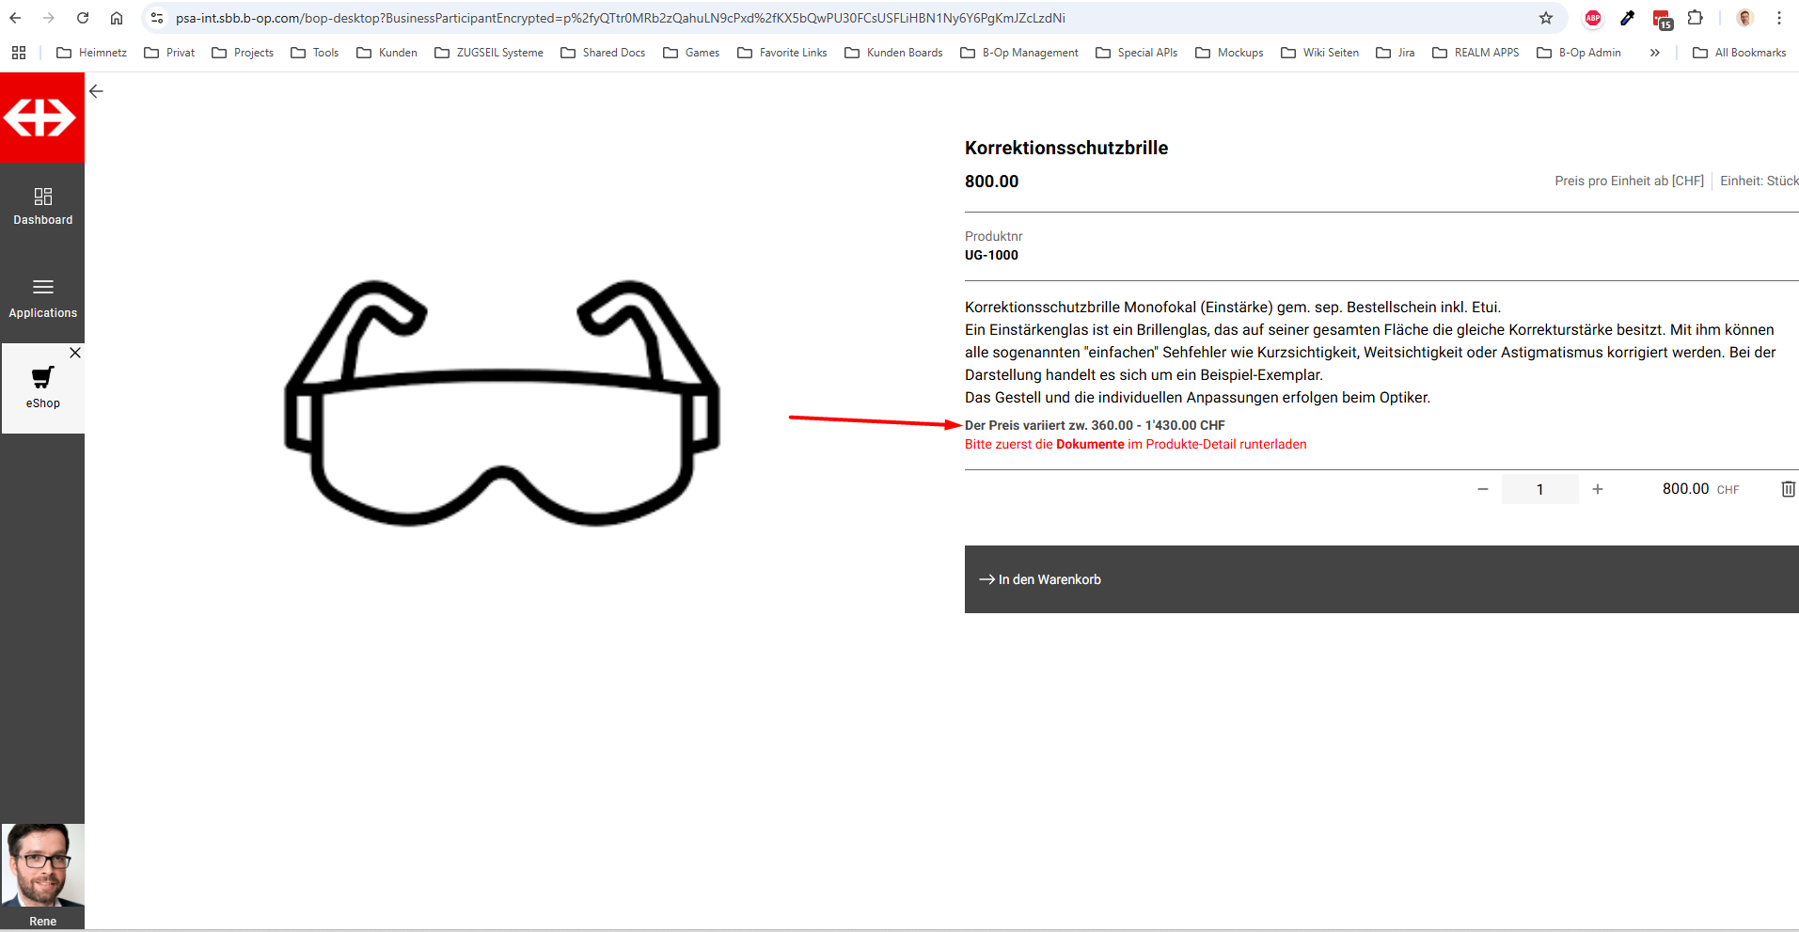1799x932 pixels.
Task: Expand the hidden bookmarks chevron
Action: 1654,53
